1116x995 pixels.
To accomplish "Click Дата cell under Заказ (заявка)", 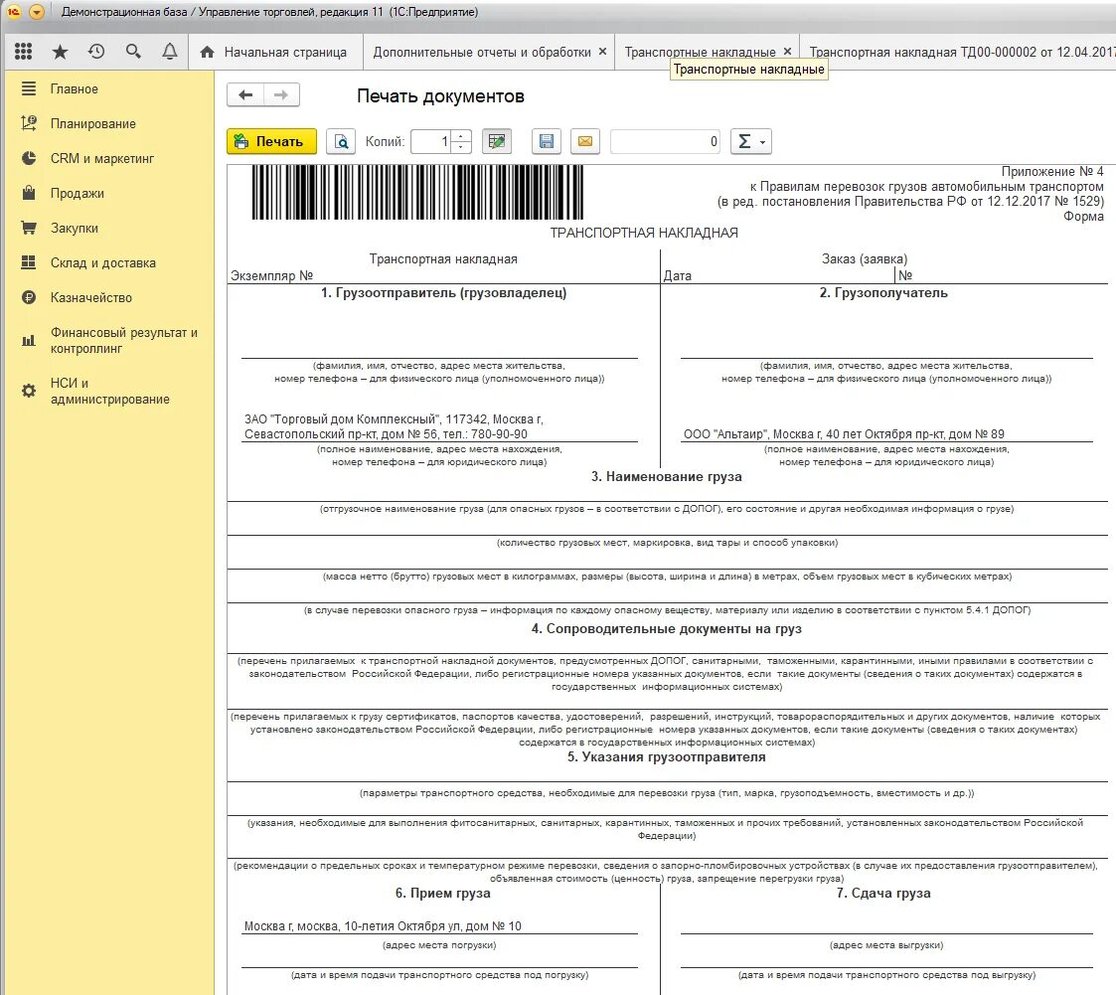I will click(677, 275).
